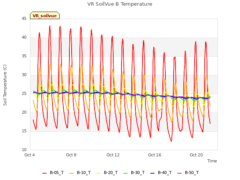
Task: Click the 25 y-axis tick label
Action: point(24,93)
